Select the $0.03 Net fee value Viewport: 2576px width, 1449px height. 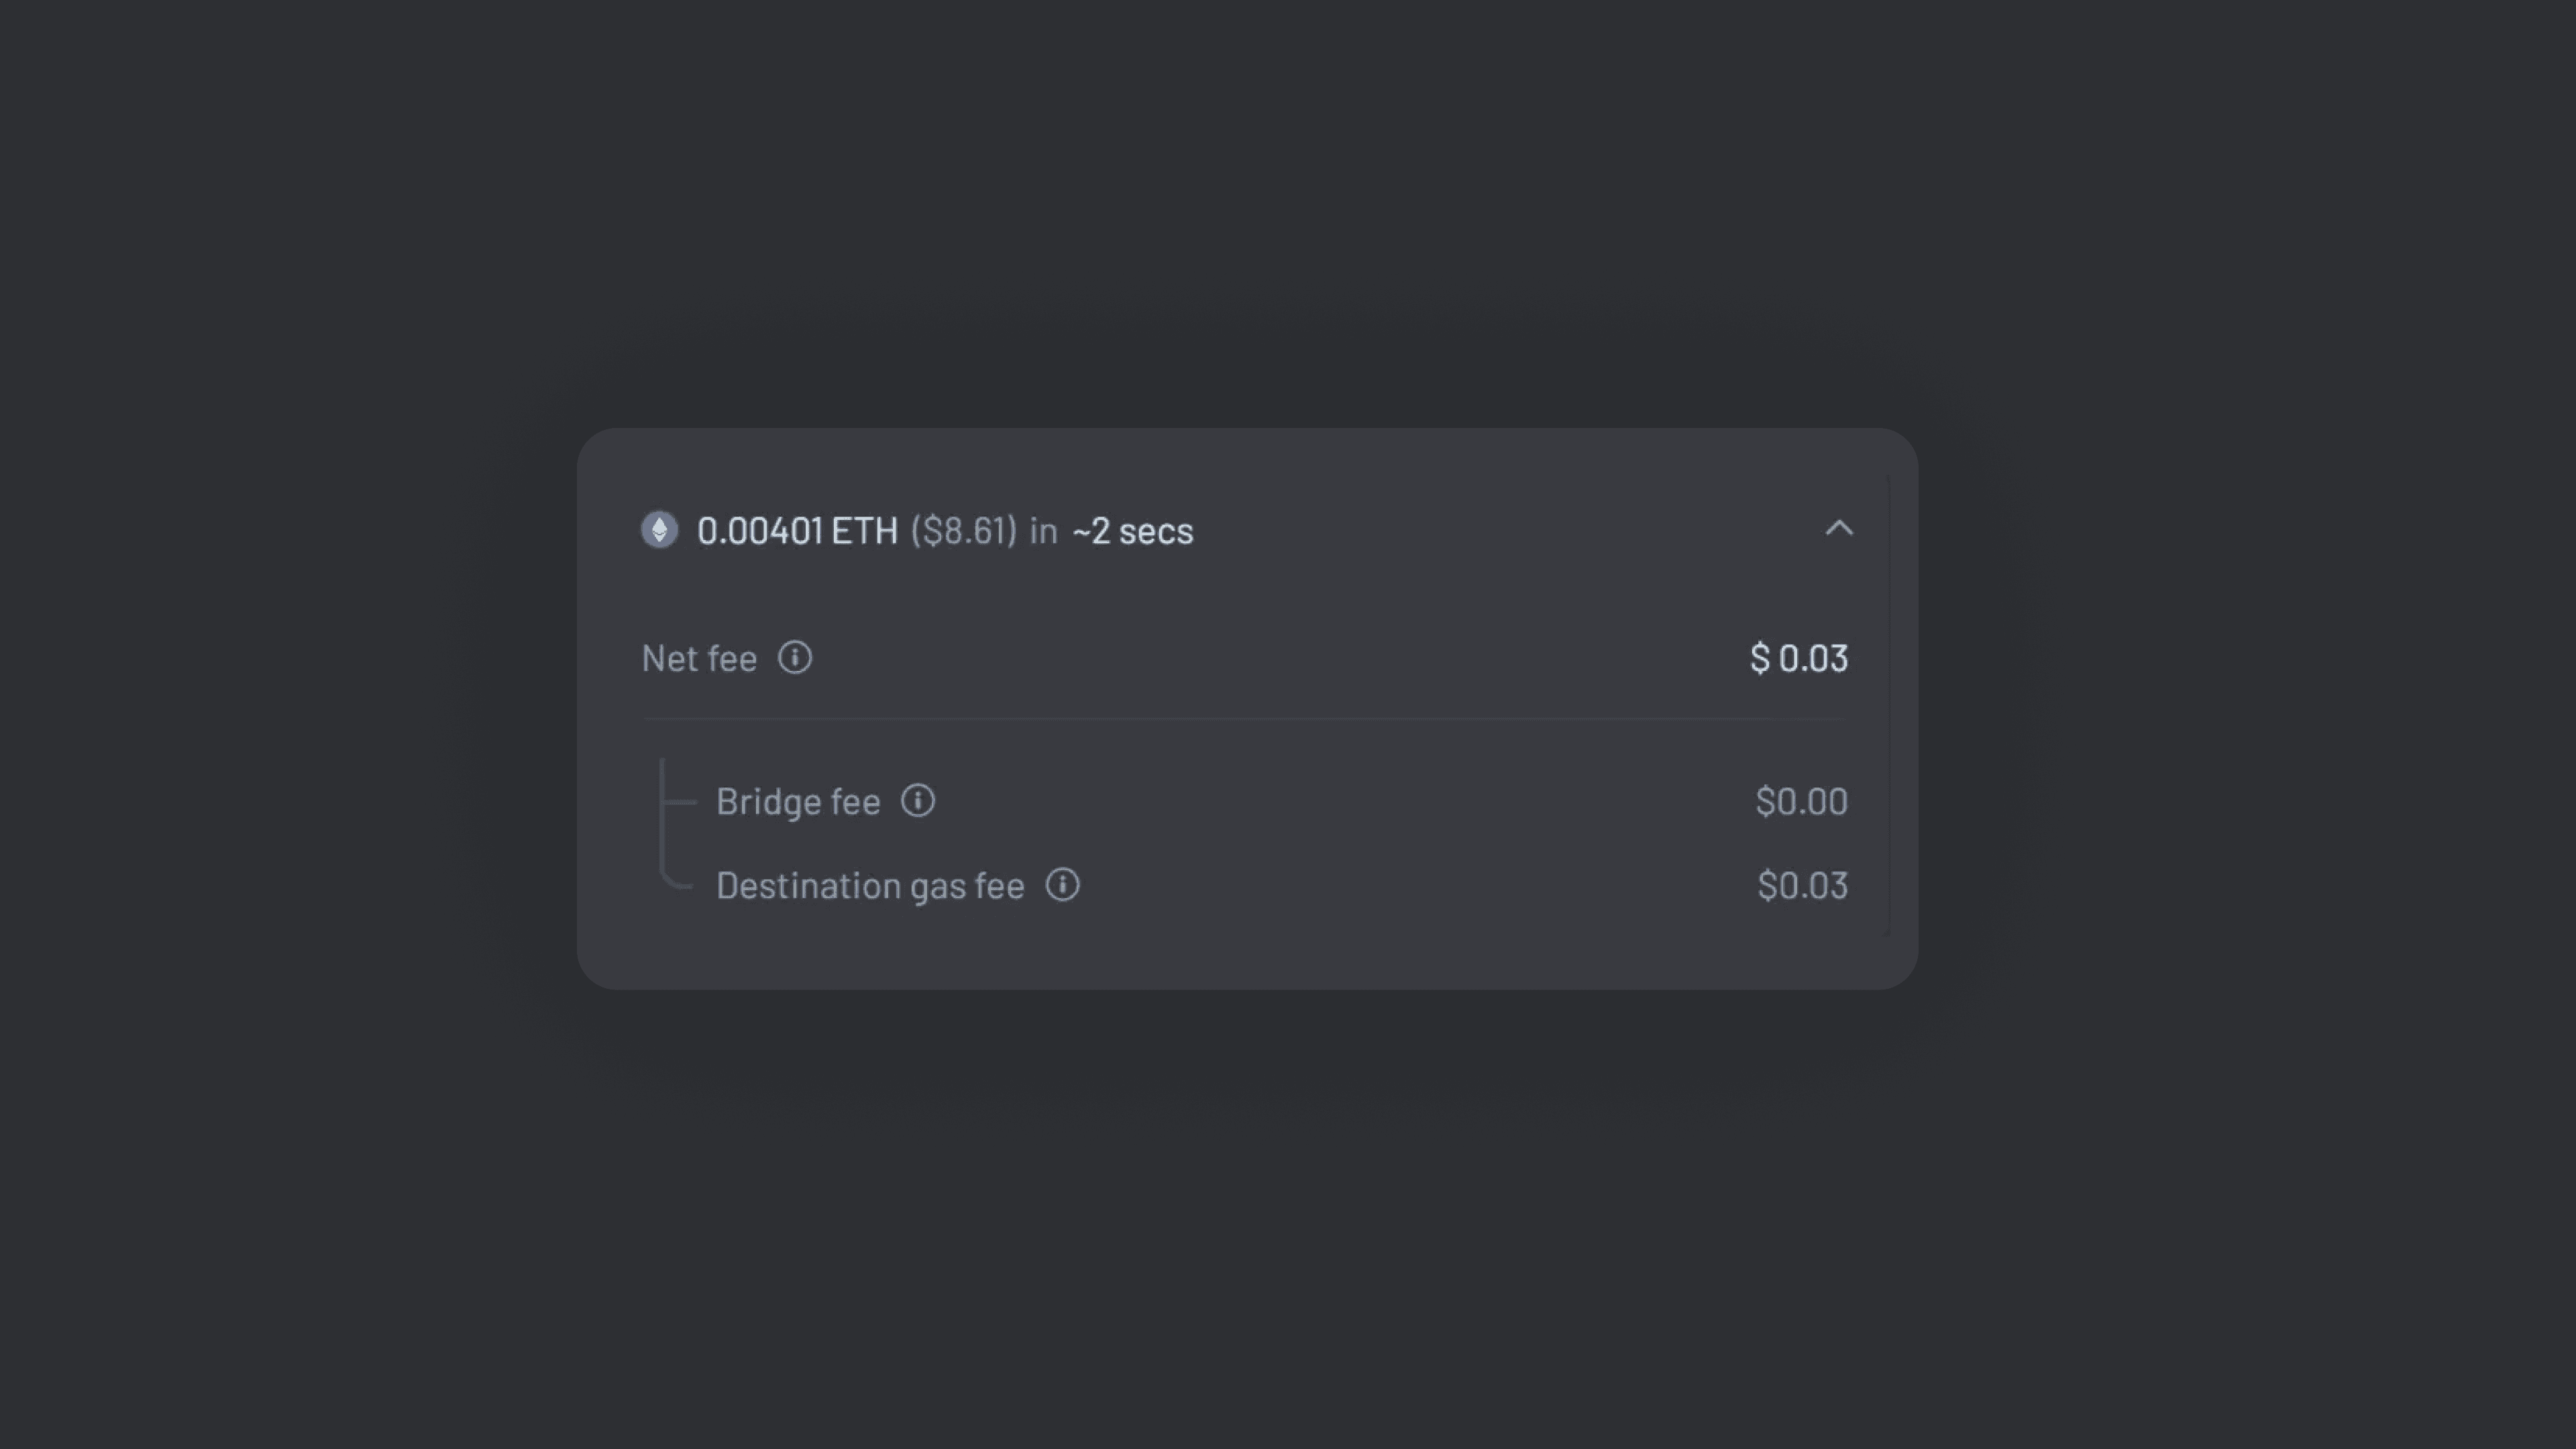[x=1798, y=658]
